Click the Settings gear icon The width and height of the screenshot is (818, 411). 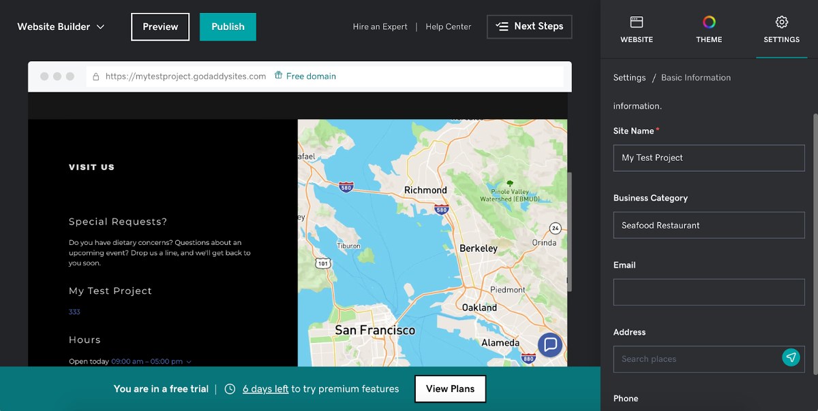point(781,22)
